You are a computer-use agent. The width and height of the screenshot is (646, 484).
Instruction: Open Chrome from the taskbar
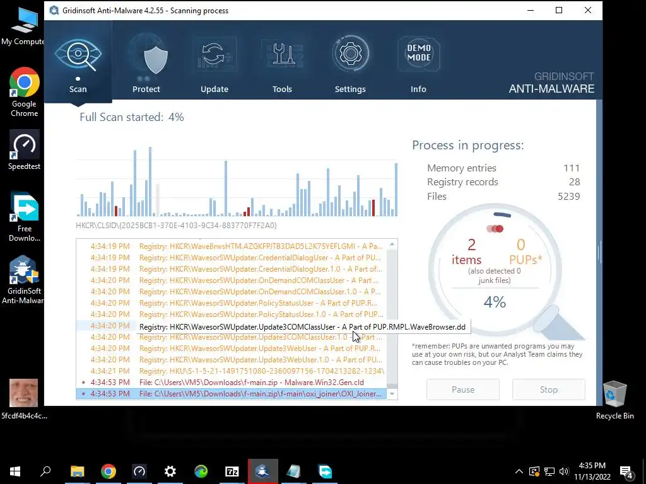(109, 471)
